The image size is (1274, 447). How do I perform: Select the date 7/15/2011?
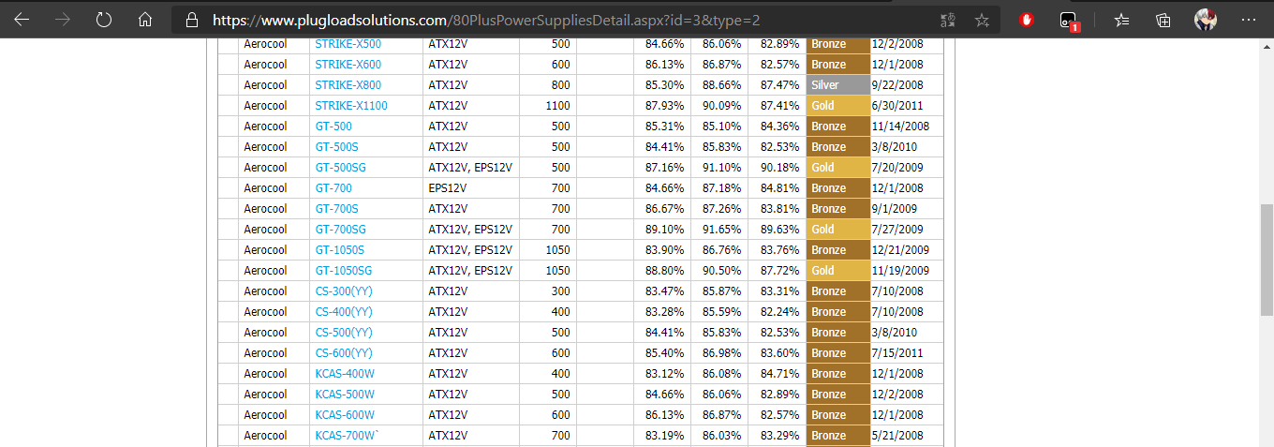897,353
